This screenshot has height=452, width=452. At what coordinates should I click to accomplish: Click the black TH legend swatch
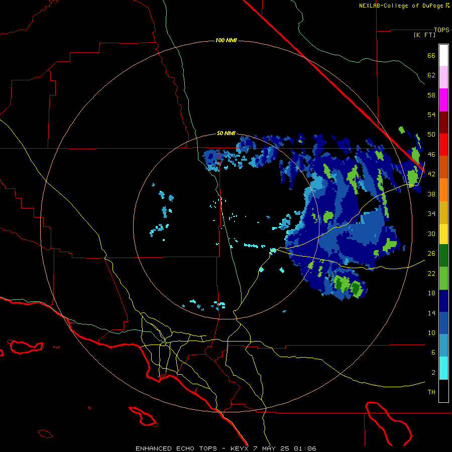pyautogui.click(x=443, y=391)
